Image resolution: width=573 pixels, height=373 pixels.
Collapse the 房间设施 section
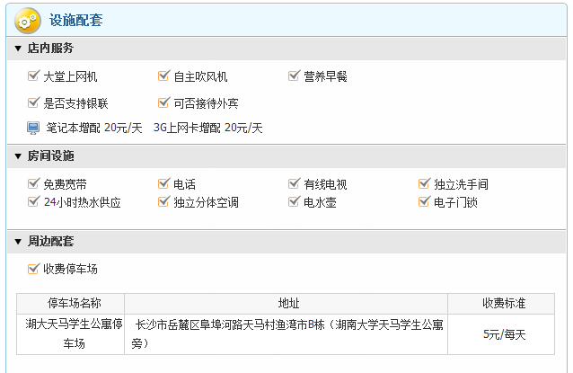point(18,156)
